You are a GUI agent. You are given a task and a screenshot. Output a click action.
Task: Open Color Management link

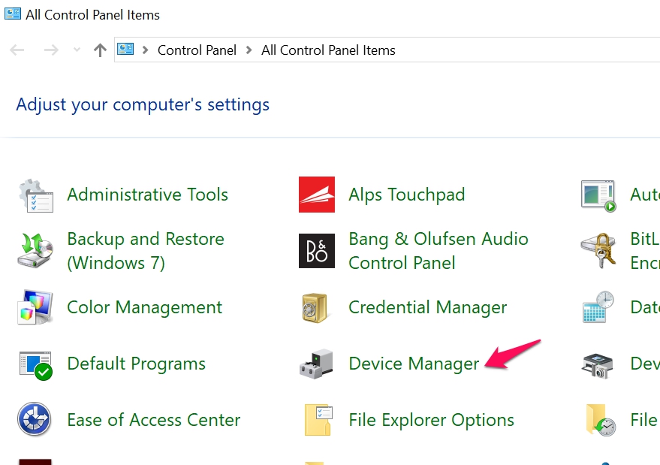(x=144, y=307)
